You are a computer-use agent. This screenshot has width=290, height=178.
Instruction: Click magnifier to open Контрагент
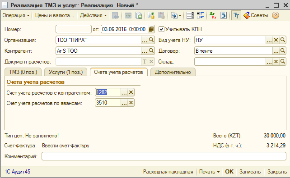pos(151,51)
